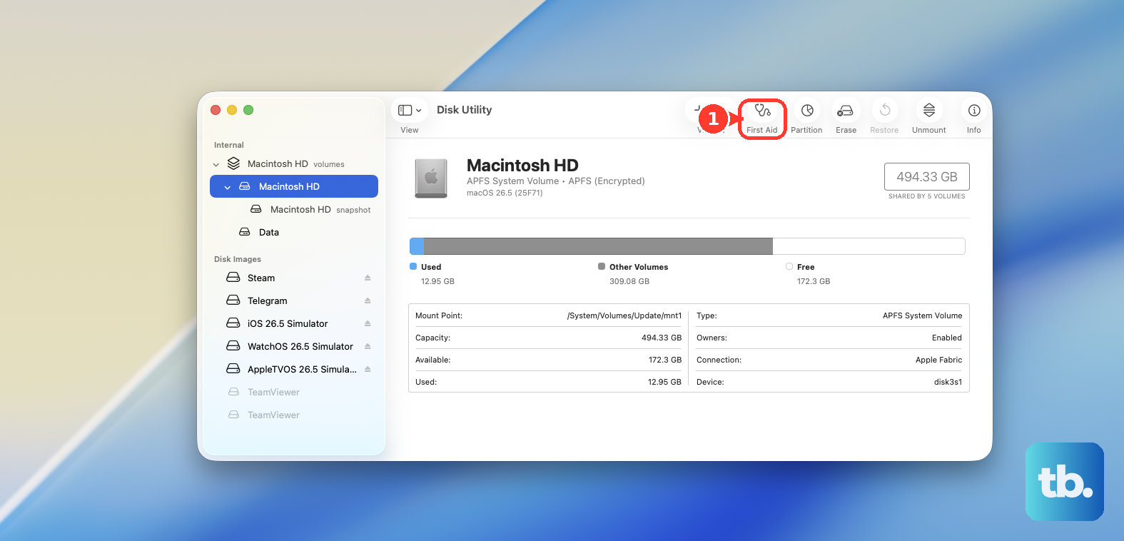
Task: Eject the WatchOS 26.5 Simulator image
Action: tap(368, 346)
